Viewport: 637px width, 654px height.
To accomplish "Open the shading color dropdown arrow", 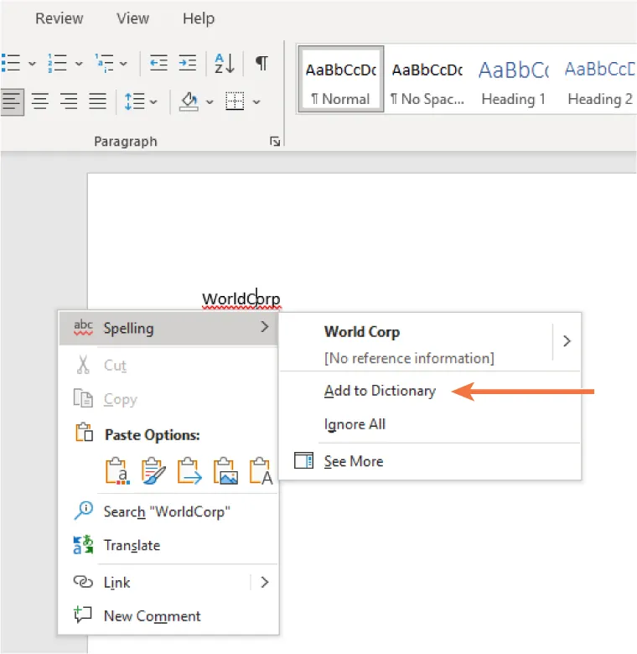I will [x=210, y=102].
